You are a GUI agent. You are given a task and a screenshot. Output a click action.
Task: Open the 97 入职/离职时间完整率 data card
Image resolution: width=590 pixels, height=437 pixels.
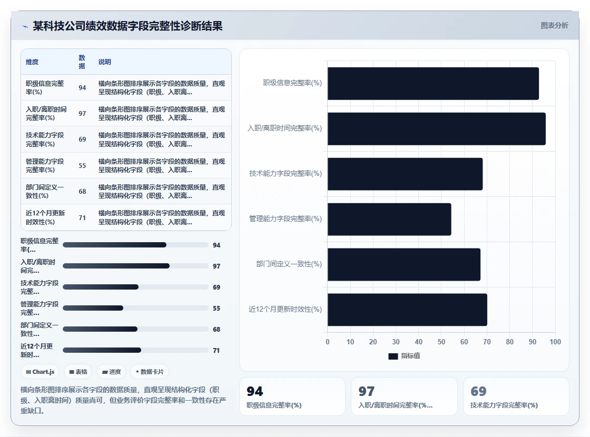[x=404, y=396]
